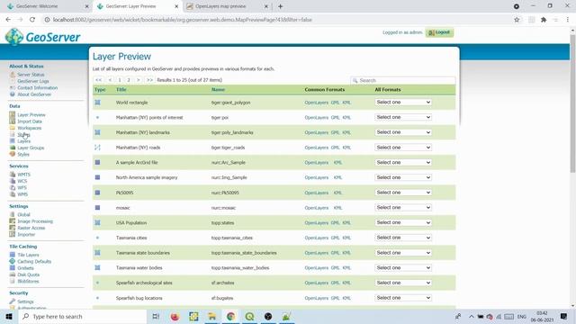Open File Explorer from the taskbar

click(212, 316)
